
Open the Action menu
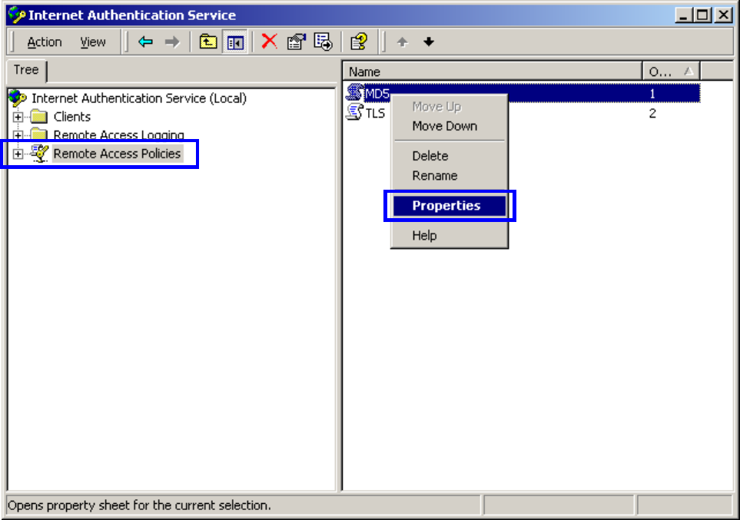point(45,42)
